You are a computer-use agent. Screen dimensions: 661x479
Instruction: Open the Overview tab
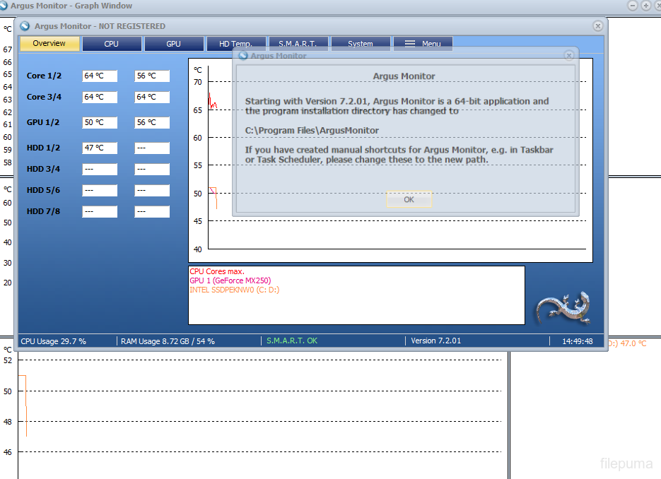49,43
